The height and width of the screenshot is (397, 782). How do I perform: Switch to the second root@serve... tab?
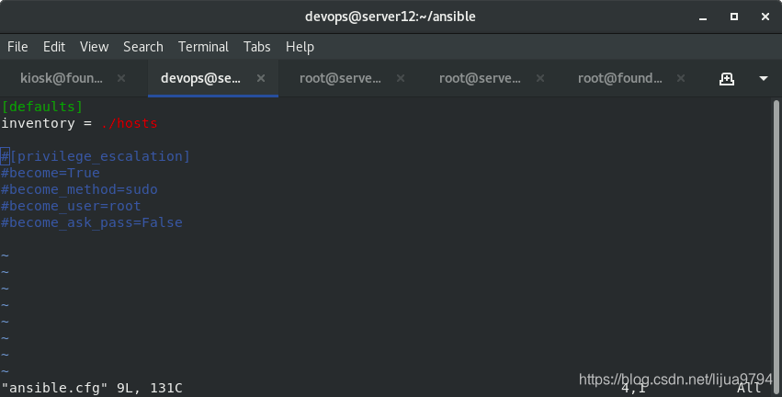point(480,78)
